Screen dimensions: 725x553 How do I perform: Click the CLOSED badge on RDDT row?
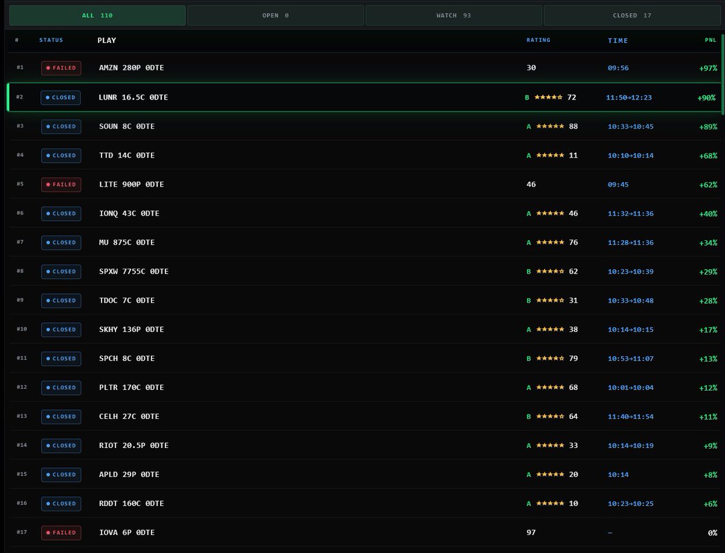pos(61,503)
